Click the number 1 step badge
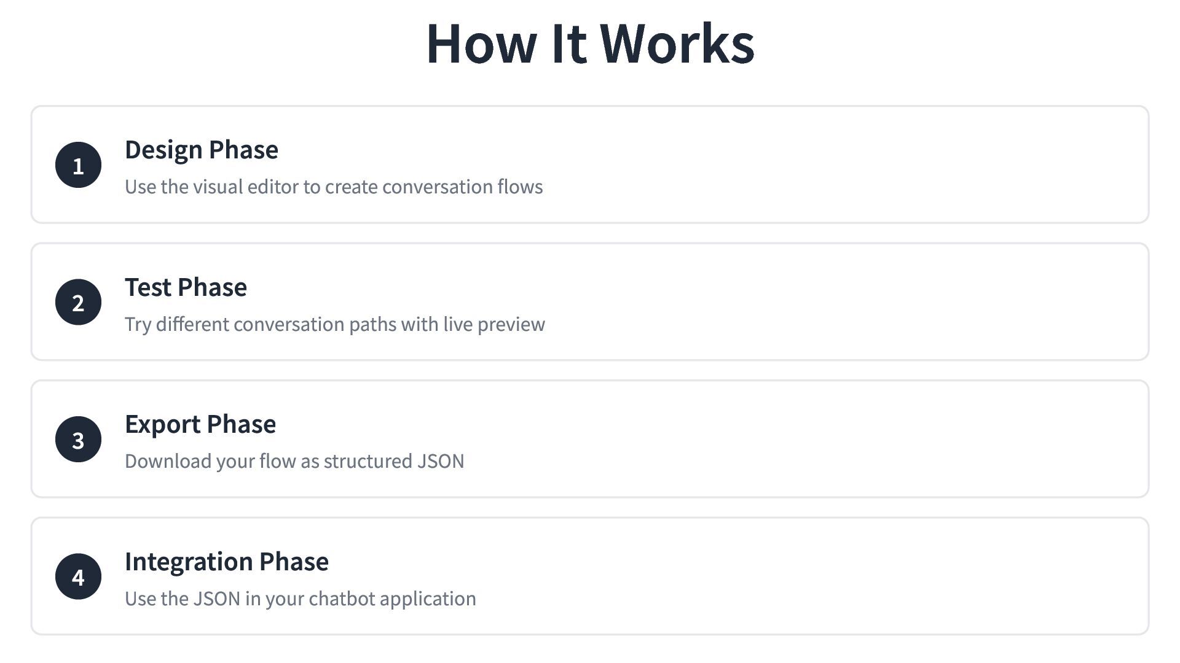Screen dimensions: 1180x663 (78, 165)
